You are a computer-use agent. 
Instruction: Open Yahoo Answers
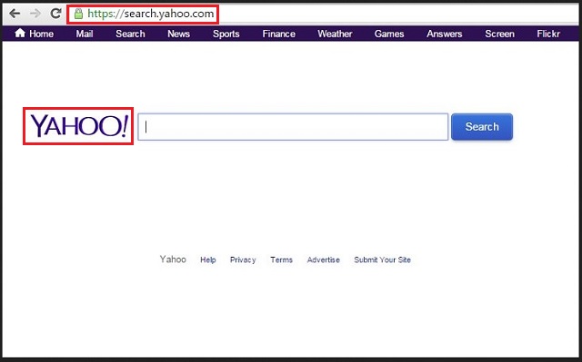(x=445, y=34)
